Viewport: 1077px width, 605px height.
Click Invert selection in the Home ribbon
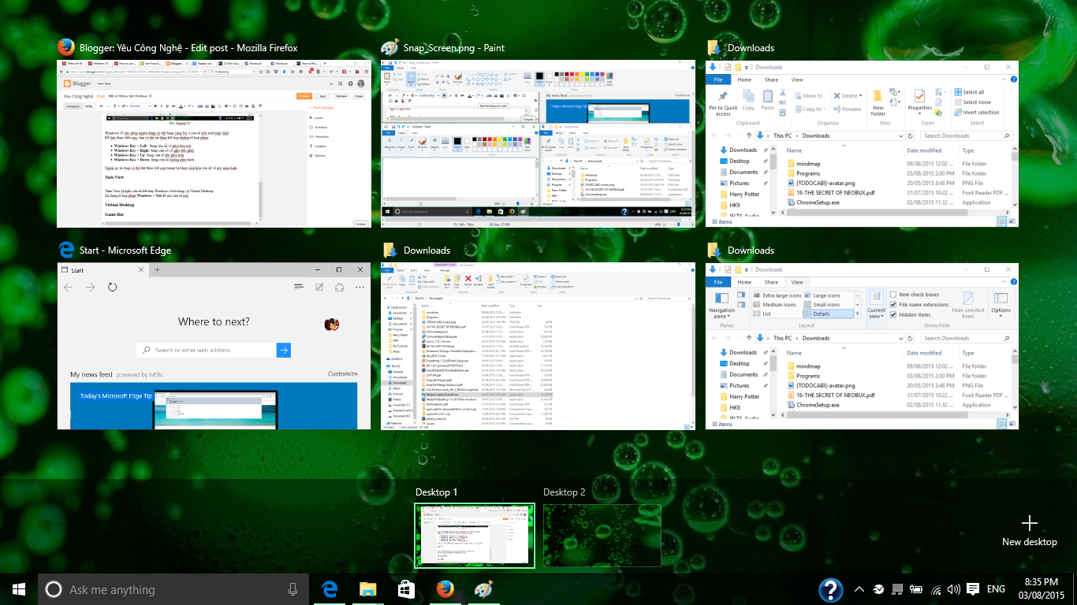click(x=976, y=112)
